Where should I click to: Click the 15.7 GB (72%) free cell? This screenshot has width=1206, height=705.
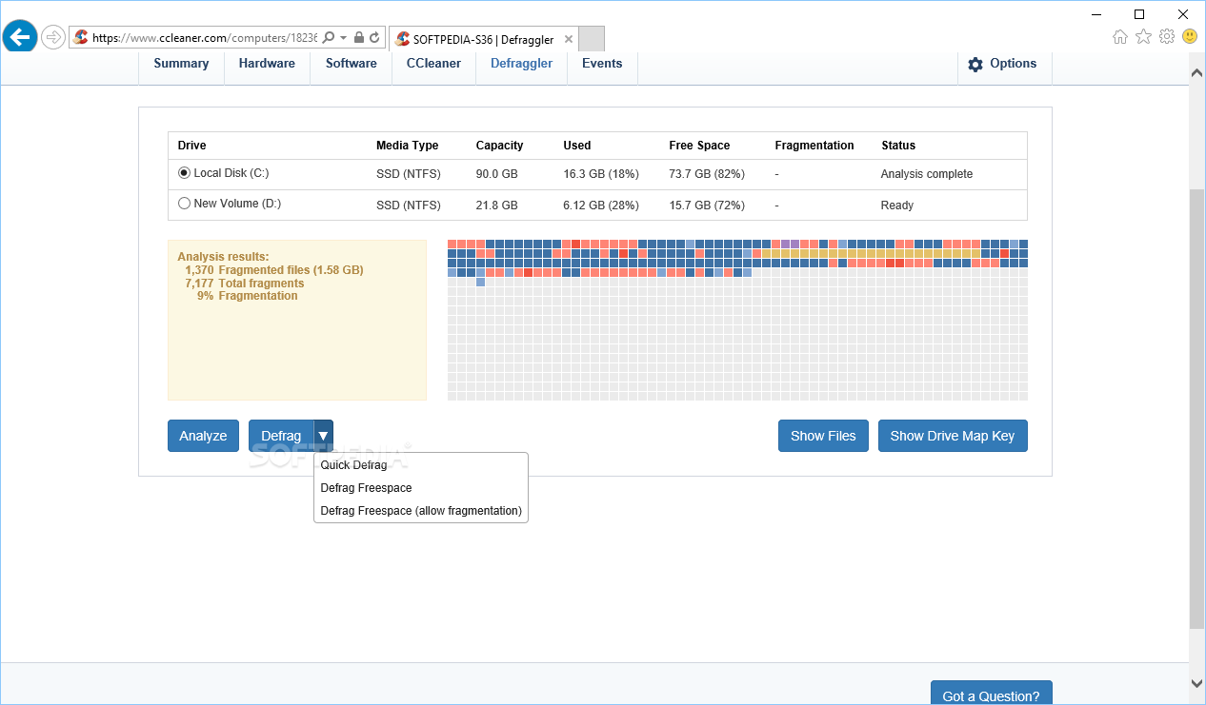tap(707, 206)
